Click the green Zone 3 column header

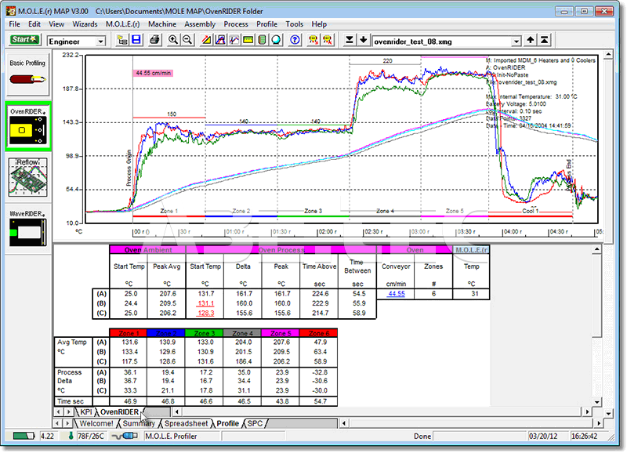click(x=204, y=332)
